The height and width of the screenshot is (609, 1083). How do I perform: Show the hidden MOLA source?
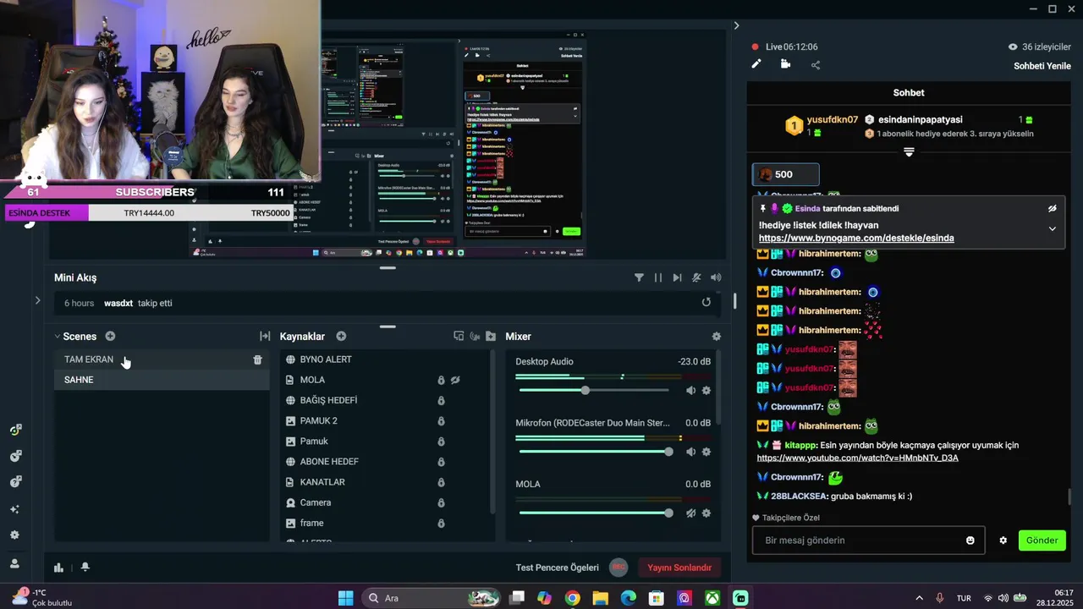[455, 380]
